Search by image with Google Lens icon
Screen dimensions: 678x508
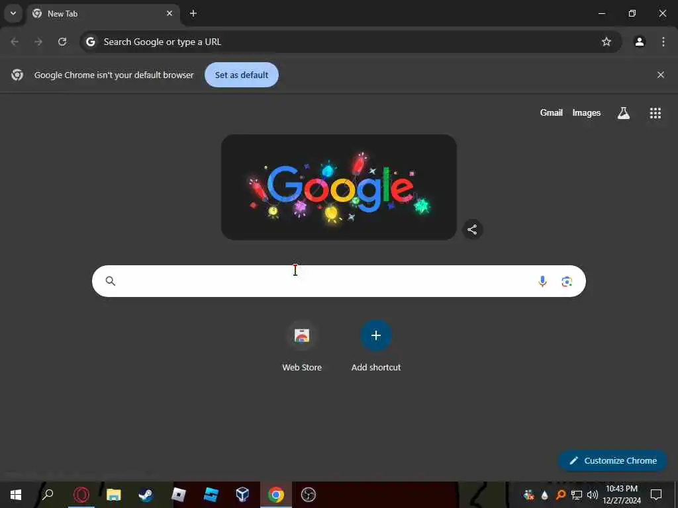click(567, 282)
